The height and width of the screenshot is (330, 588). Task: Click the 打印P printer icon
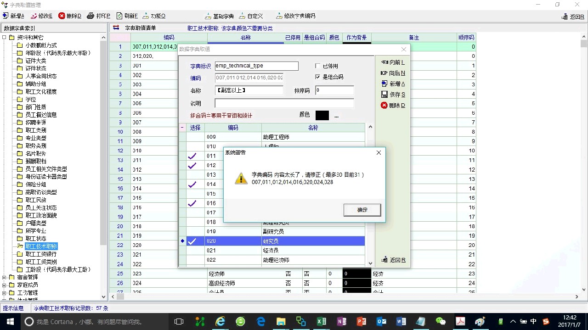[x=90, y=16]
